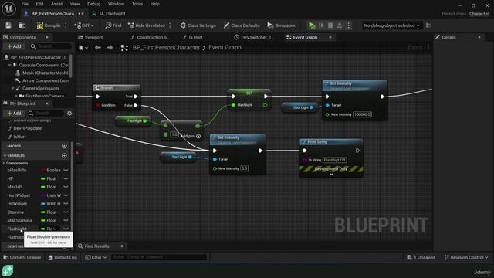Open the Cmd dropdown
The width and height of the screenshot is (494, 278).
tap(96, 257)
